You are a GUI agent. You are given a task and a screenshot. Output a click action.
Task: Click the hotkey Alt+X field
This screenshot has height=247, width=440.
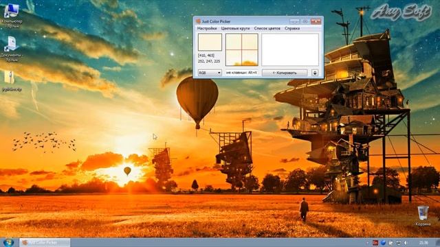pyautogui.click(x=241, y=73)
